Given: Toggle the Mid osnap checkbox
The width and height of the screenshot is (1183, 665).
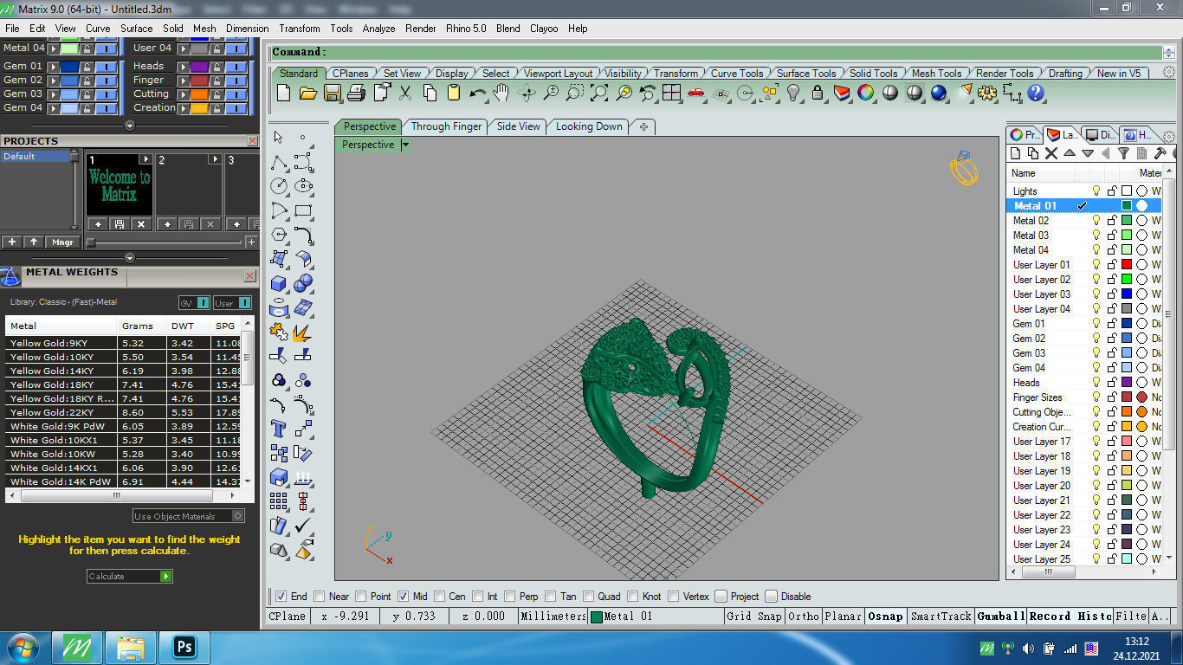Looking at the screenshot, I should click(x=403, y=596).
